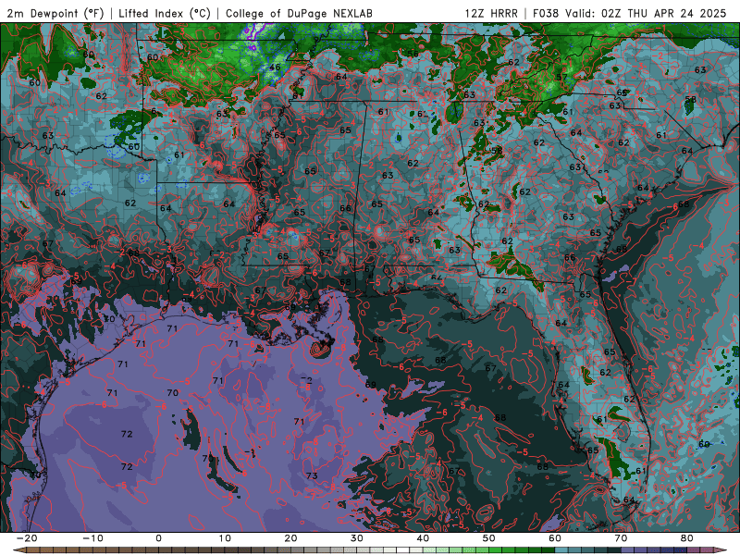The image size is (740, 555).
Task: Click the 10 tick label on color scale
Action: [x=225, y=538]
